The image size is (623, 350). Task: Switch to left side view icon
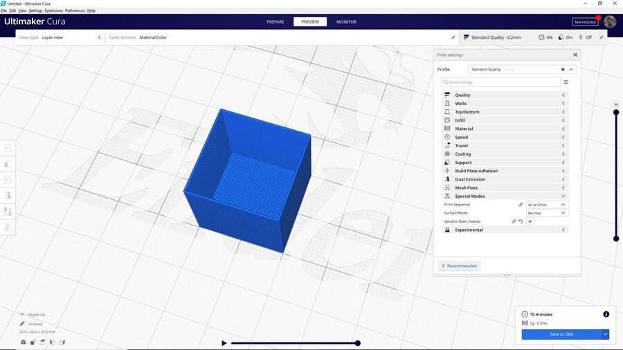[53, 342]
